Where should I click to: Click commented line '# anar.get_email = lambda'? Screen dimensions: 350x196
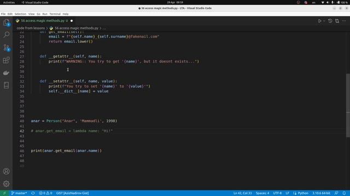72,131
